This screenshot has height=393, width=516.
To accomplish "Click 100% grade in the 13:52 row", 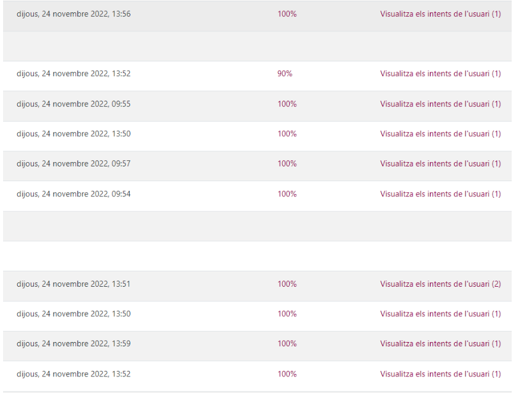I will [287, 374].
